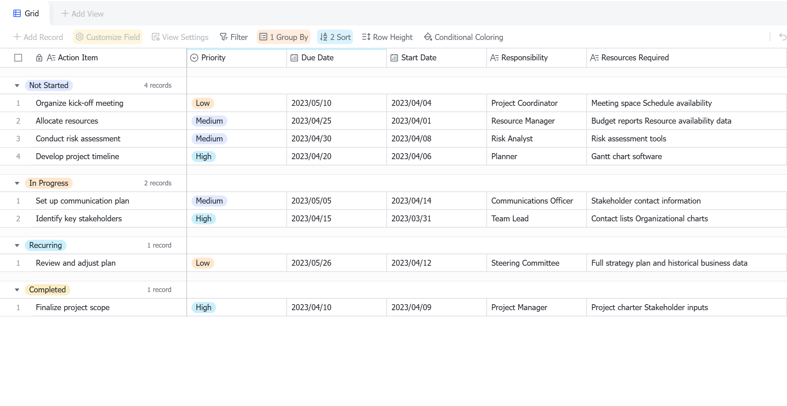Click the Customize Field gear icon
Screen dimensions: 787x406
click(x=80, y=37)
